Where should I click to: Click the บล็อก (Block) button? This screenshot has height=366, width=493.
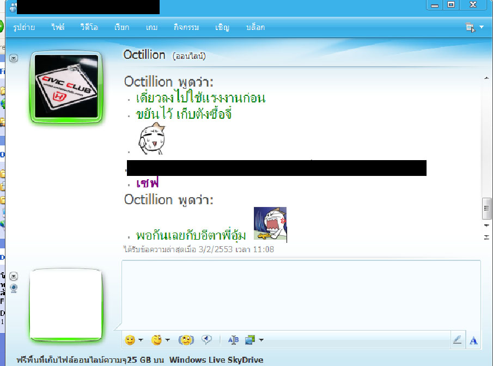pos(255,27)
